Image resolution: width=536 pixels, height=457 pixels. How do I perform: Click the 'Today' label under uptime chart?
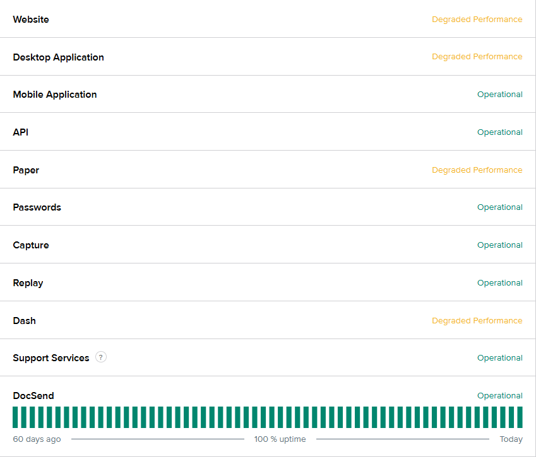(511, 439)
